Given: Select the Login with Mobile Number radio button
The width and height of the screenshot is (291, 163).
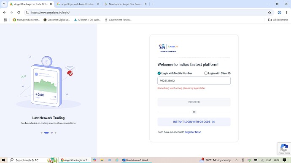Looking at the screenshot, I should tap(159, 73).
